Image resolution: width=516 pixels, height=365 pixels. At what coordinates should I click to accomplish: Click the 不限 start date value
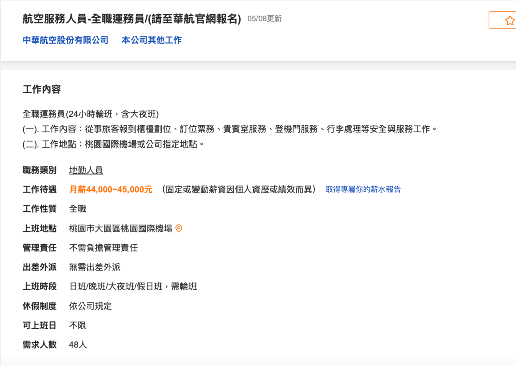pos(77,325)
